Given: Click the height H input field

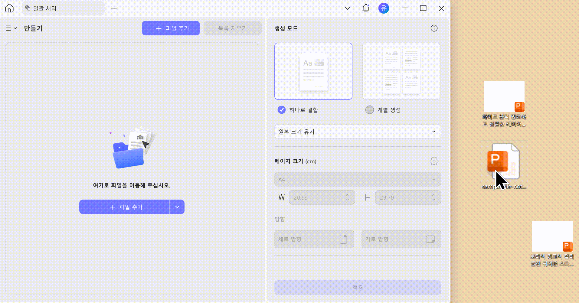Looking at the screenshot, I should (x=408, y=197).
